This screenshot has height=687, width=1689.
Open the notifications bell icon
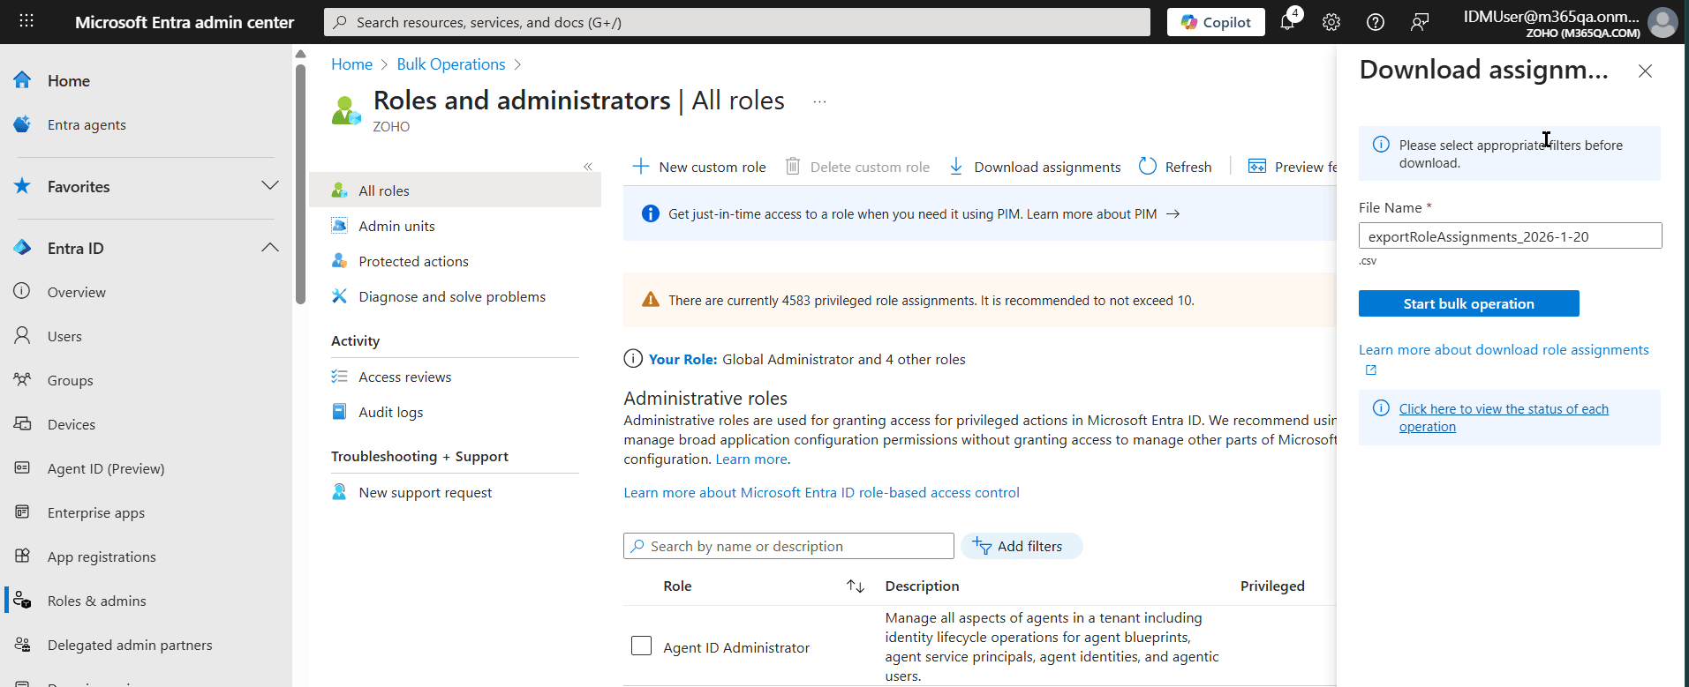(x=1288, y=22)
